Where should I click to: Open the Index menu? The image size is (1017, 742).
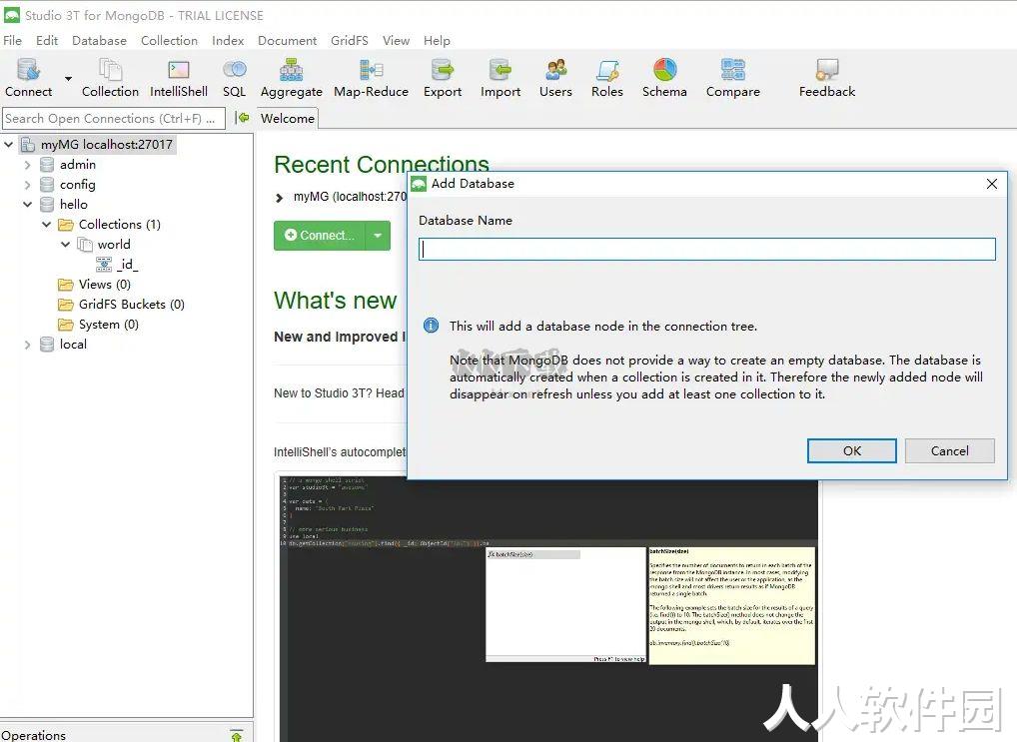(x=228, y=40)
